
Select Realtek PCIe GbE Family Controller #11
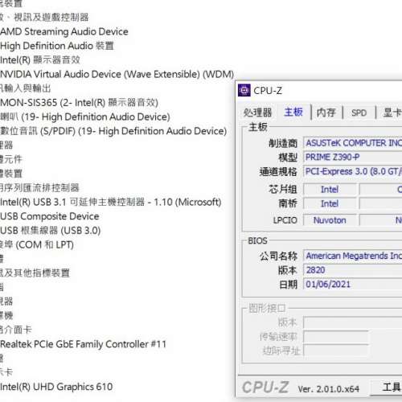pos(83,344)
